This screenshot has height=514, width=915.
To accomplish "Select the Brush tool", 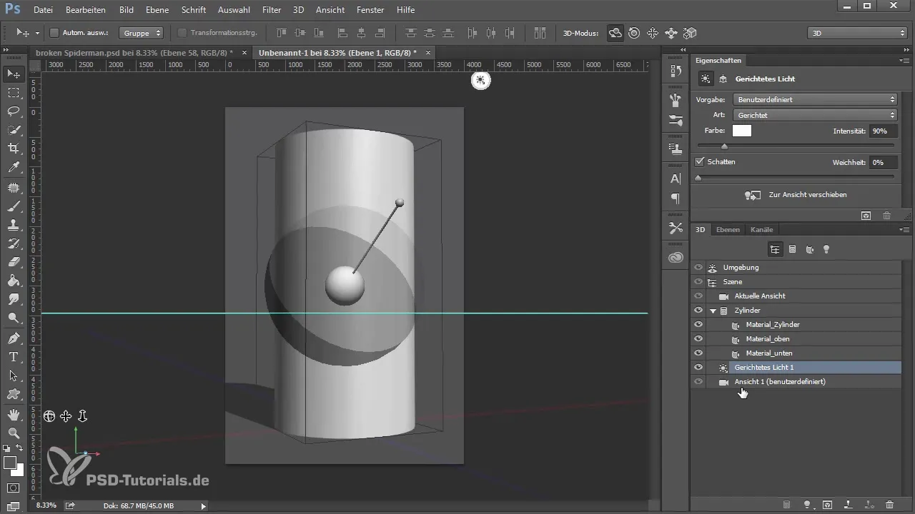I will [14, 206].
